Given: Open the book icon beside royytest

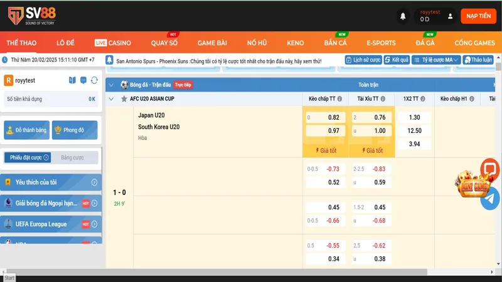Looking at the screenshot, I should click(x=72, y=80).
